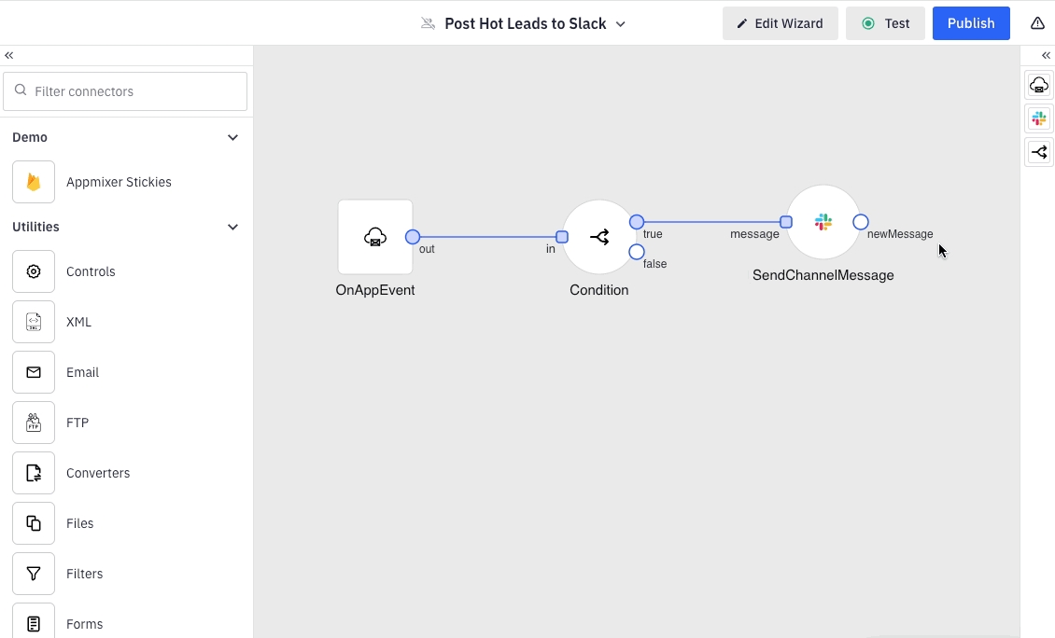
Task: Collapse the left connectors sidebar
Action: click(x=9, y=56)
